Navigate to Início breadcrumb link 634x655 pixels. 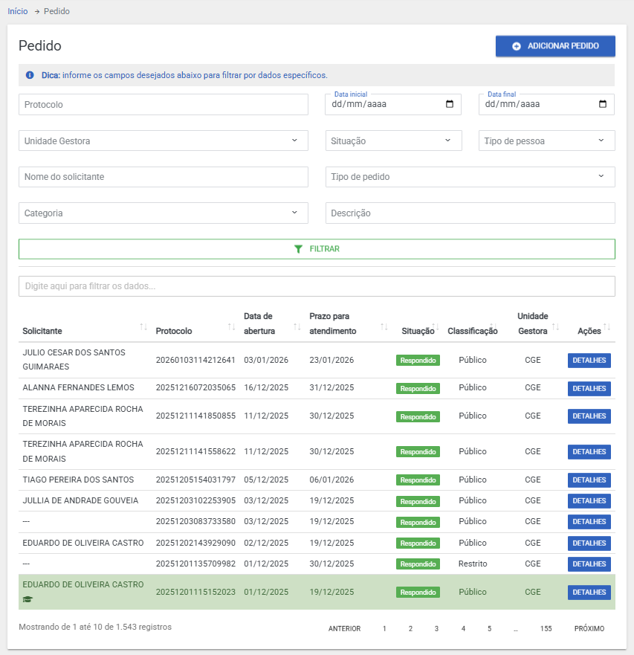(x=18, y=11)
